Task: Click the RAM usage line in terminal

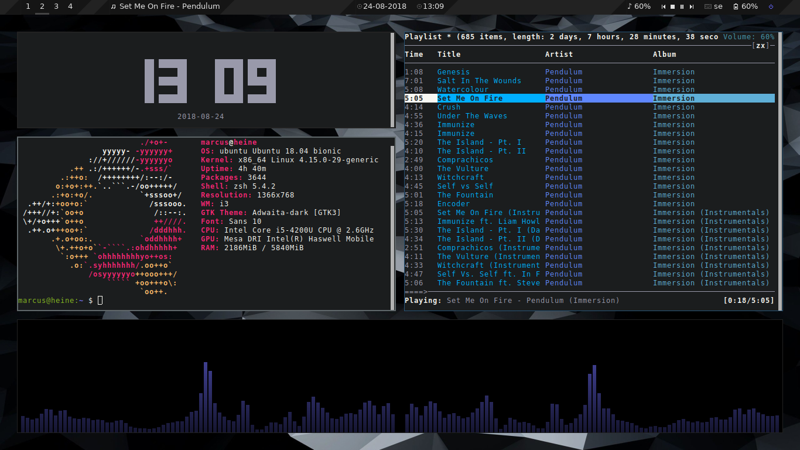Action: point(252,248)
